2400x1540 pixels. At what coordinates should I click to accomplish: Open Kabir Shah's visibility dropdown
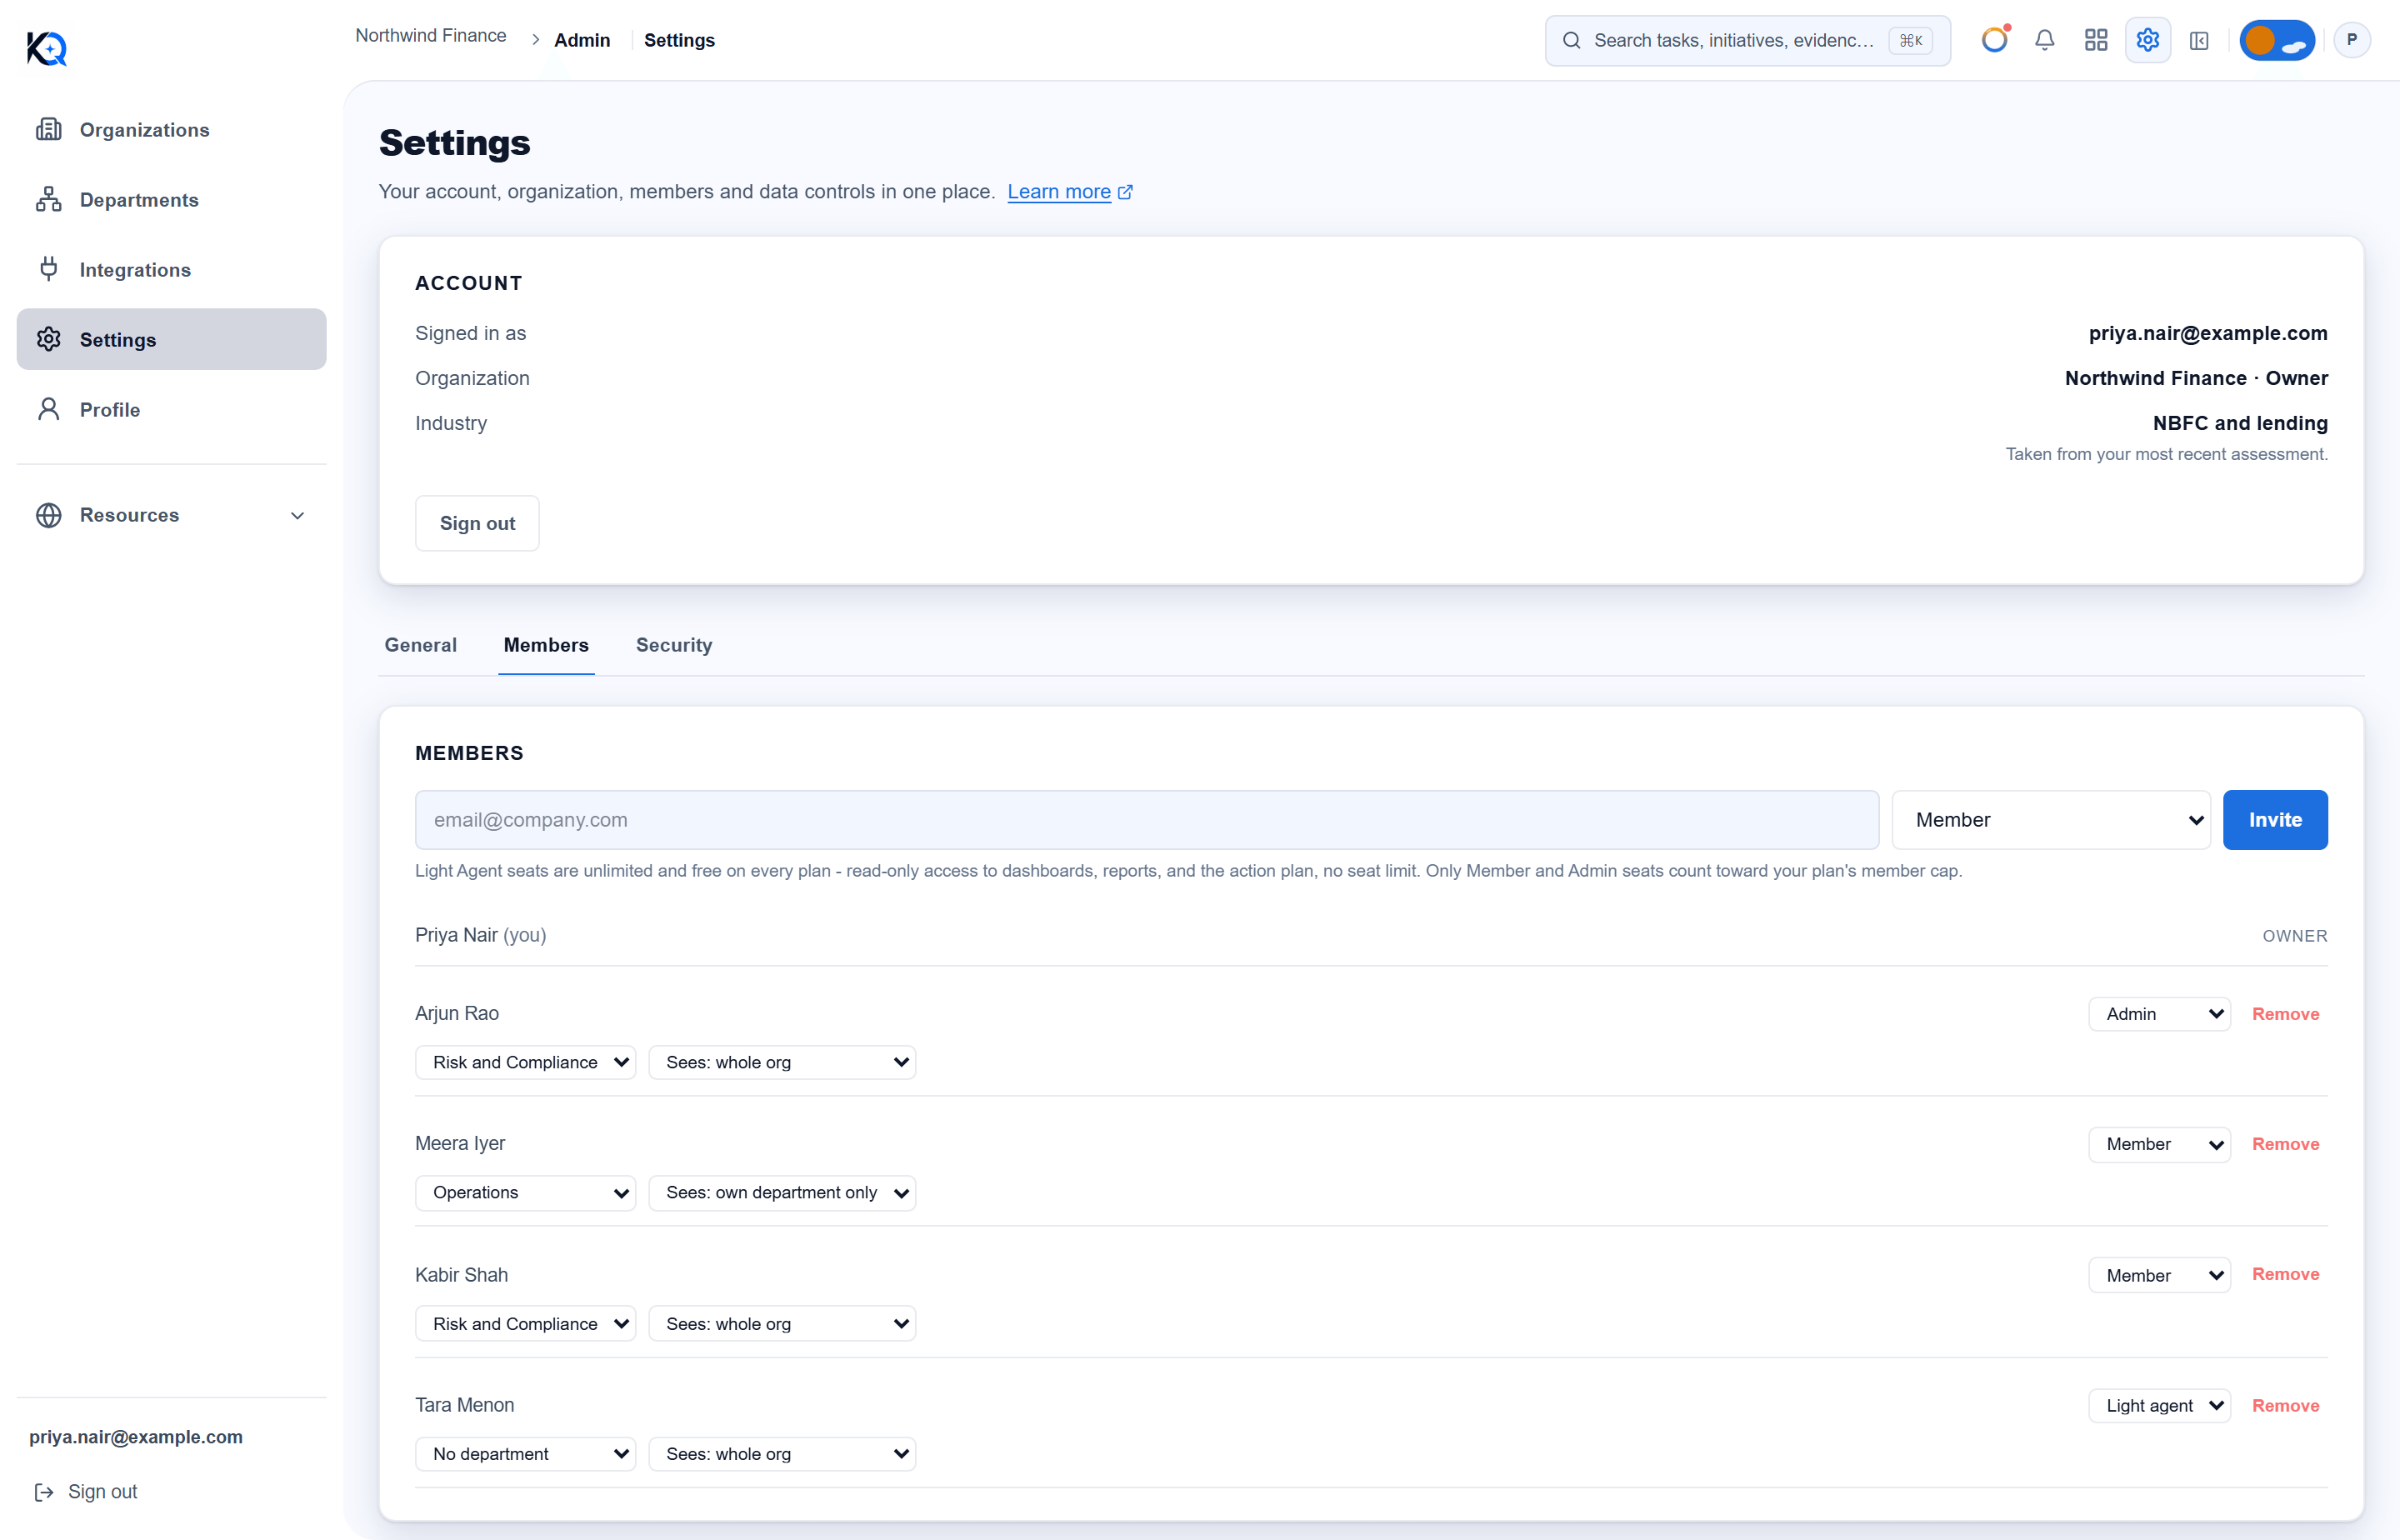point(782,1324)
